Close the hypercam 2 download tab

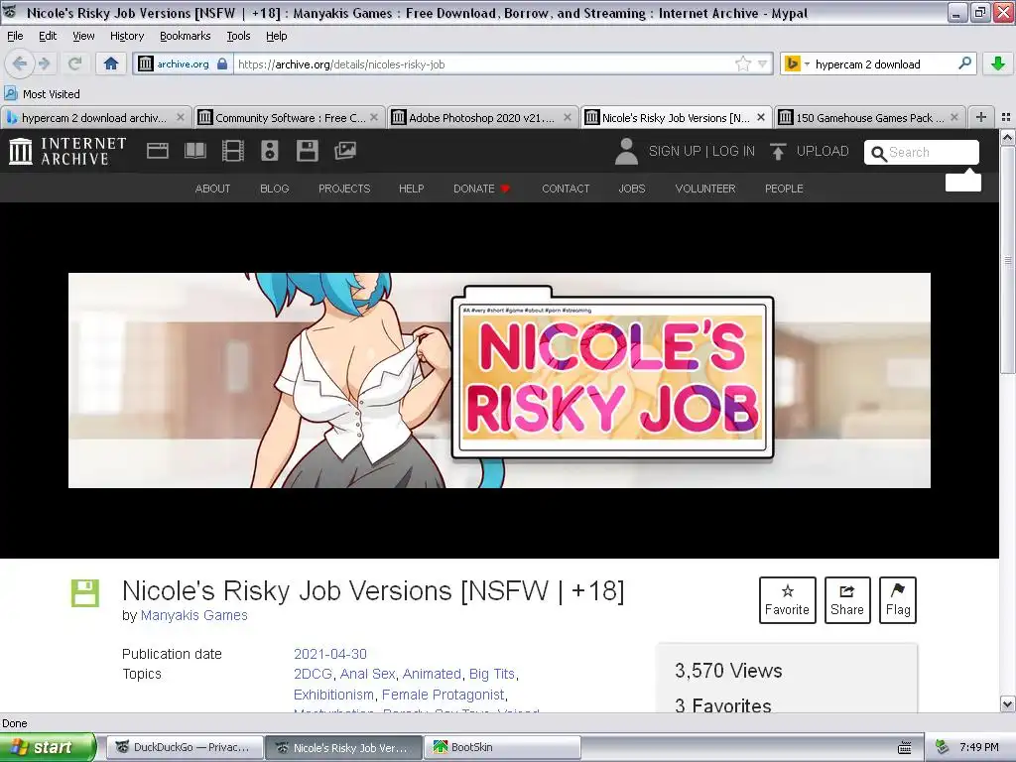pyautogui.click(x=181, y=117)
